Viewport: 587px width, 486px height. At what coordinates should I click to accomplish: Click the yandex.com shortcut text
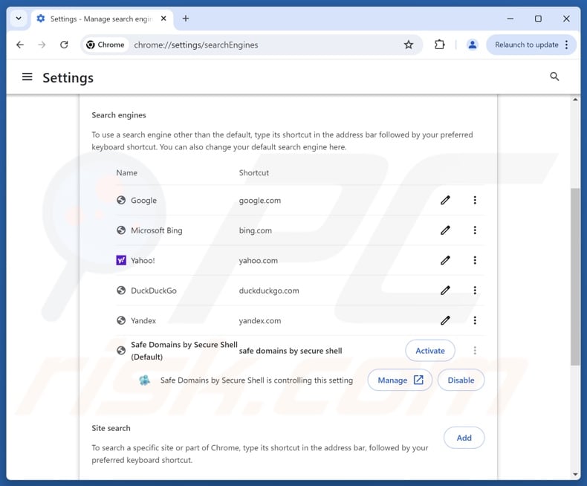(260, 320)
